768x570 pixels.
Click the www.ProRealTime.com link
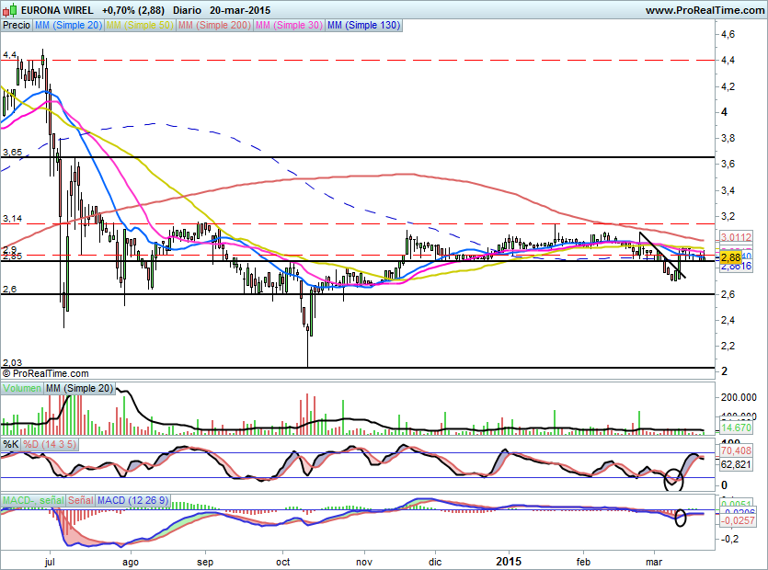tap(705, 10)
